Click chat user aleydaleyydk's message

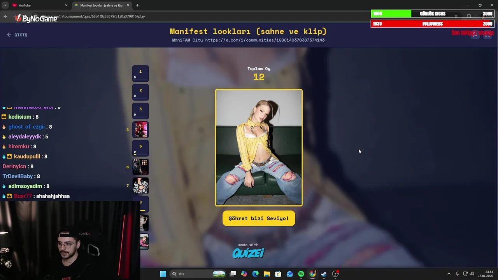[x=25, y=136]
